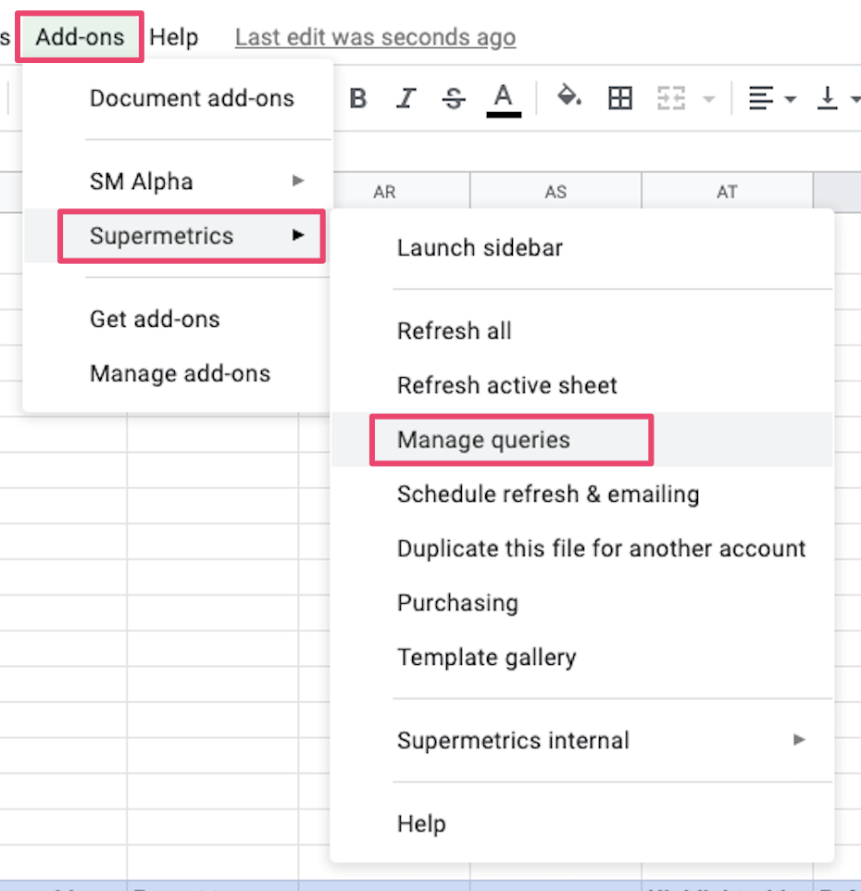Choose Manage add-ons
861x891 pixels.
click(177, 373)
